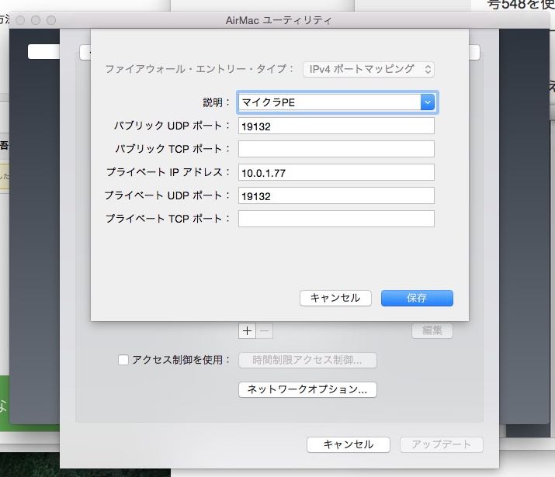
Task: Click the アップデート update button
Action: (x=442, y=444)
